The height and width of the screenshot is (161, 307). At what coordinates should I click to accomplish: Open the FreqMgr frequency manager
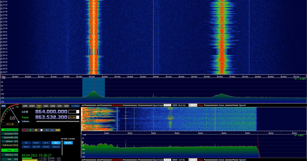coord(75,106)
